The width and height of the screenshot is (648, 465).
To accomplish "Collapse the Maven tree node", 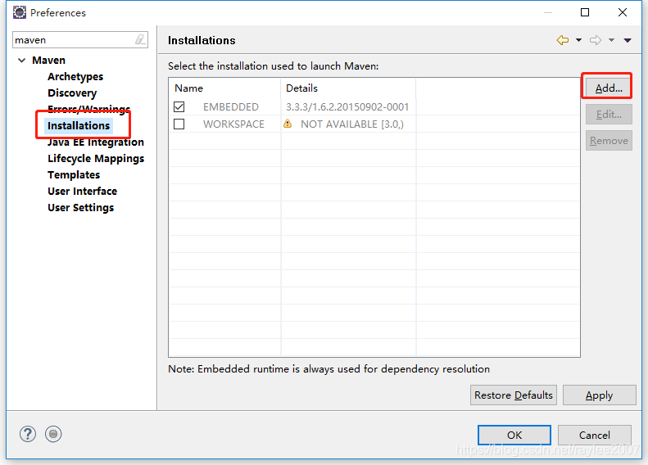I will [22, 61].
